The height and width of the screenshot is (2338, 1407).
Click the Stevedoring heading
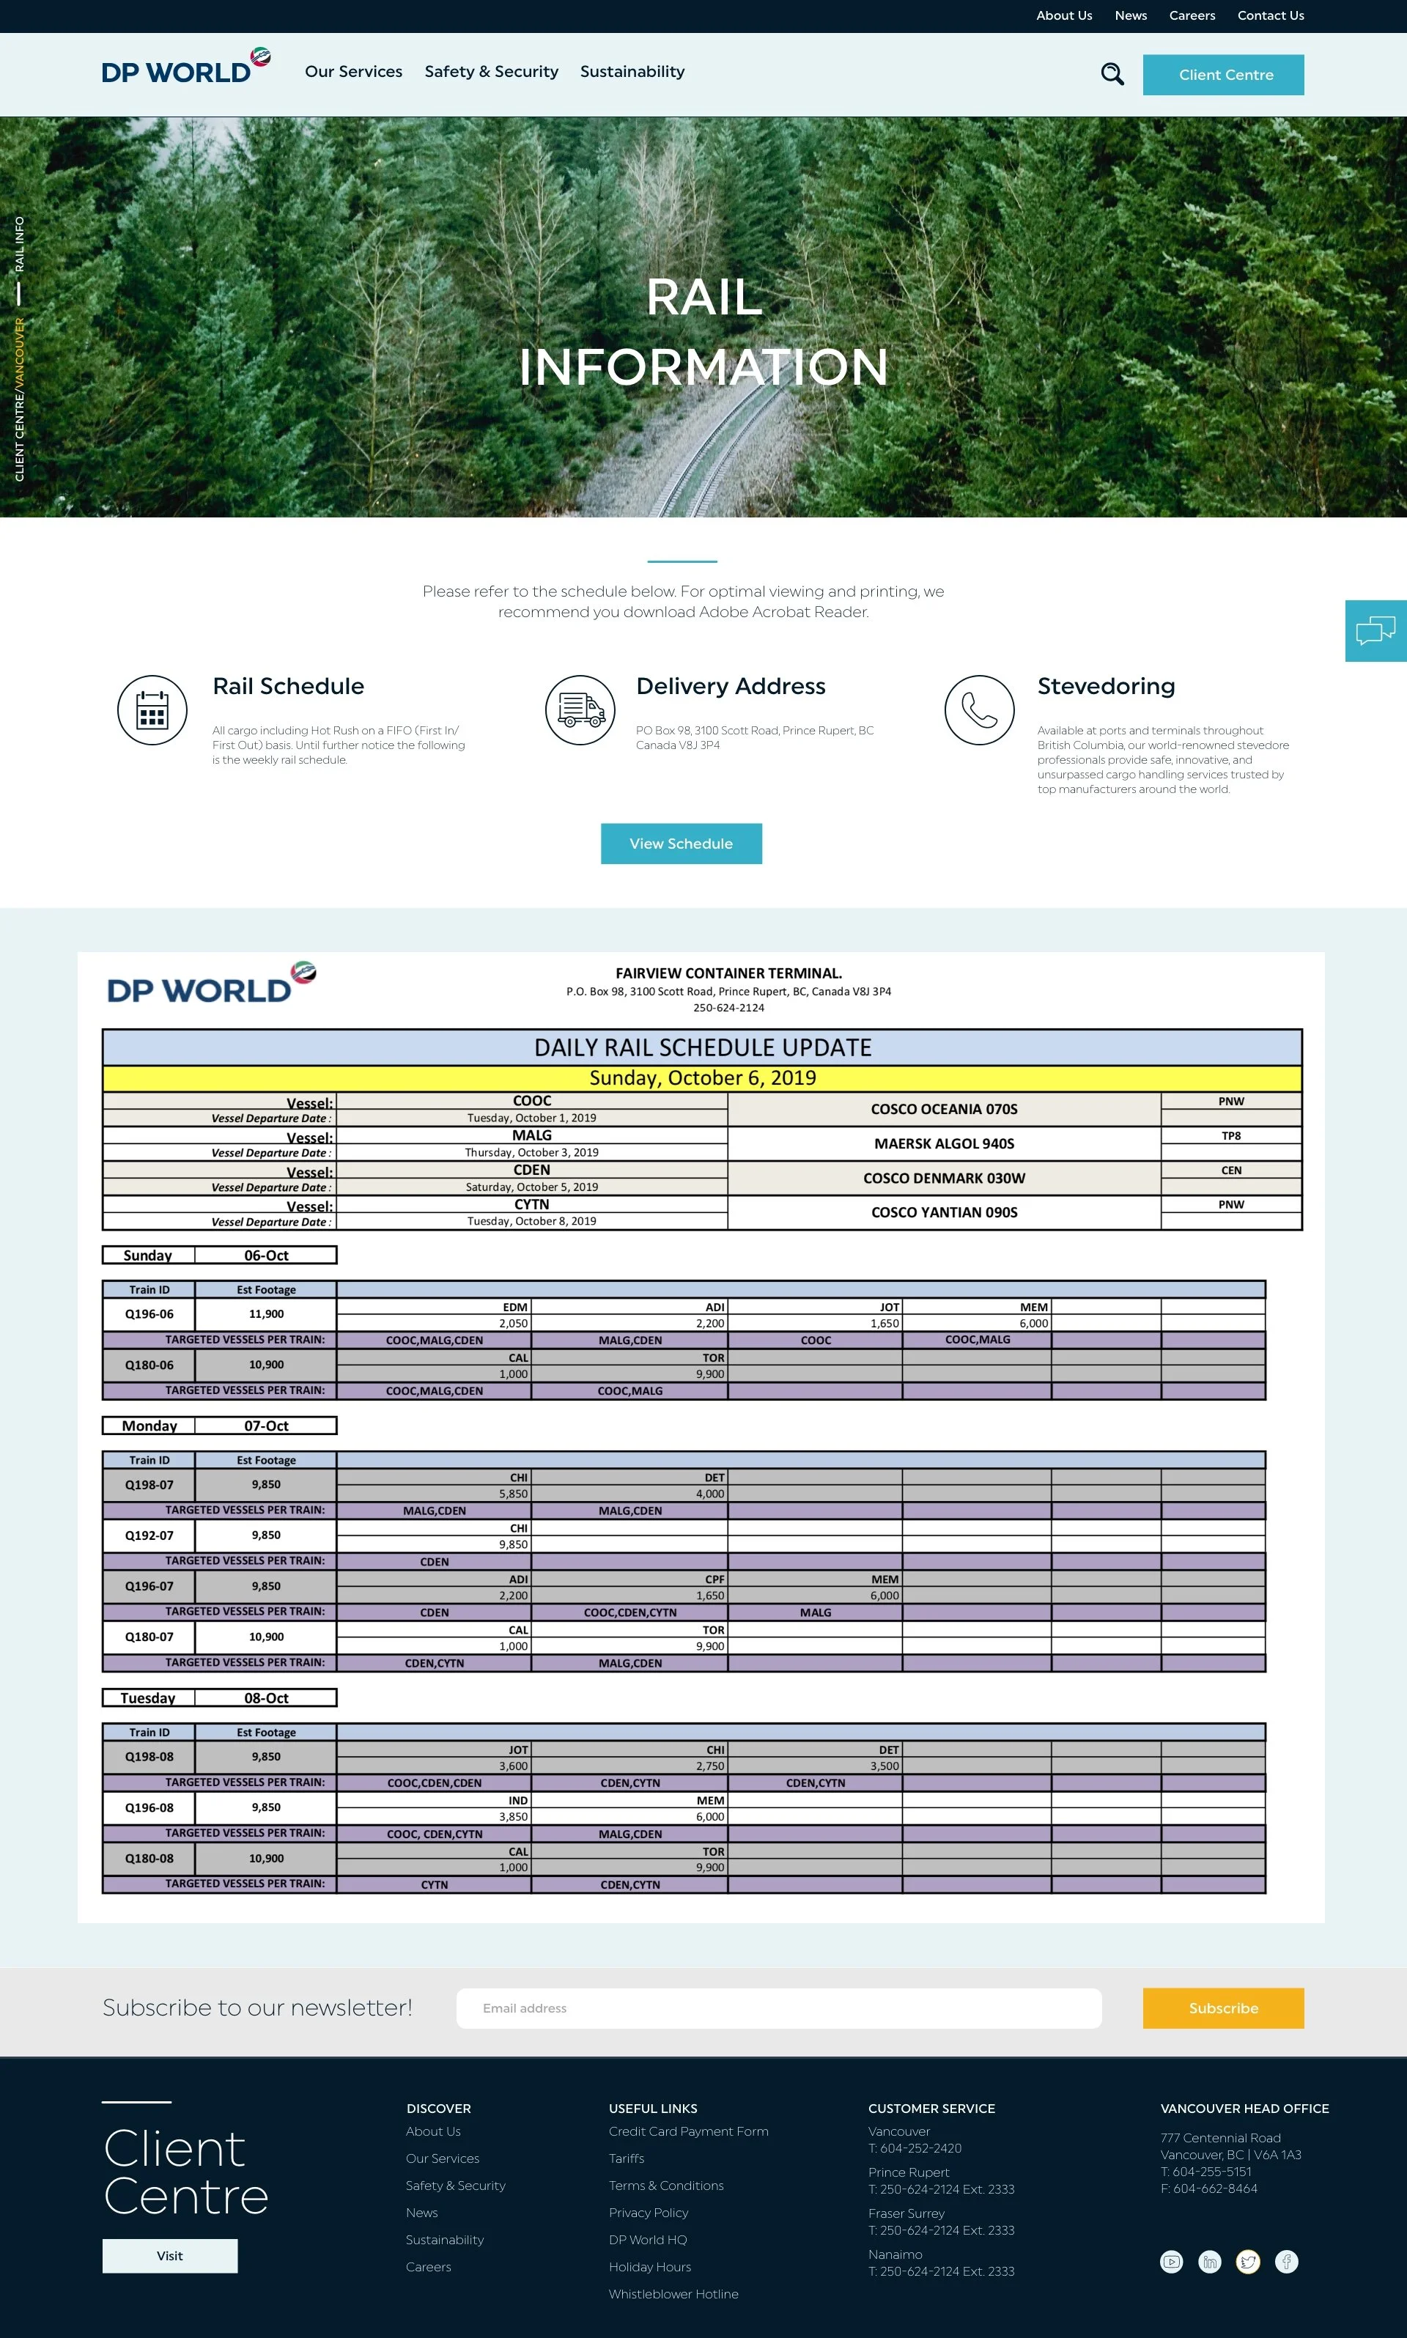click(x=1106, y=687)
